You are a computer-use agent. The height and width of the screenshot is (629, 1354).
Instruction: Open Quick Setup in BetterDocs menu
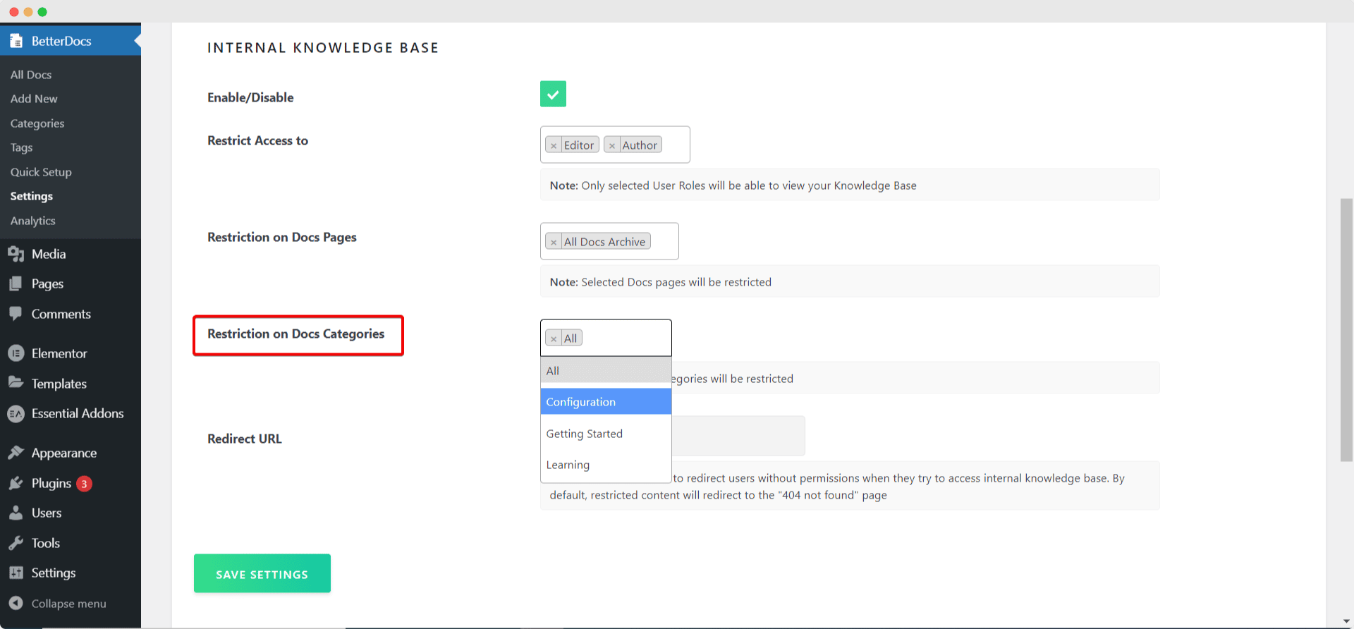(x=41, y=172)
